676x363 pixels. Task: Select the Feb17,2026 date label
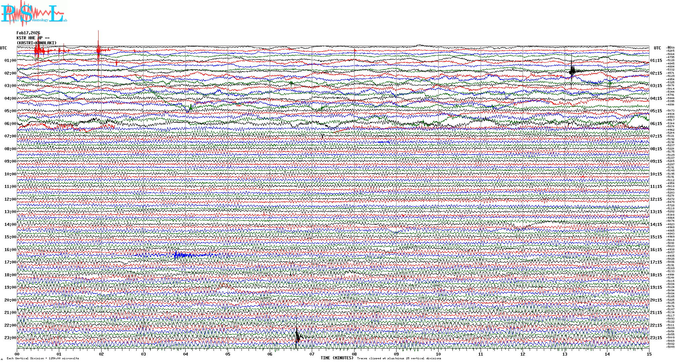point(28,33)
